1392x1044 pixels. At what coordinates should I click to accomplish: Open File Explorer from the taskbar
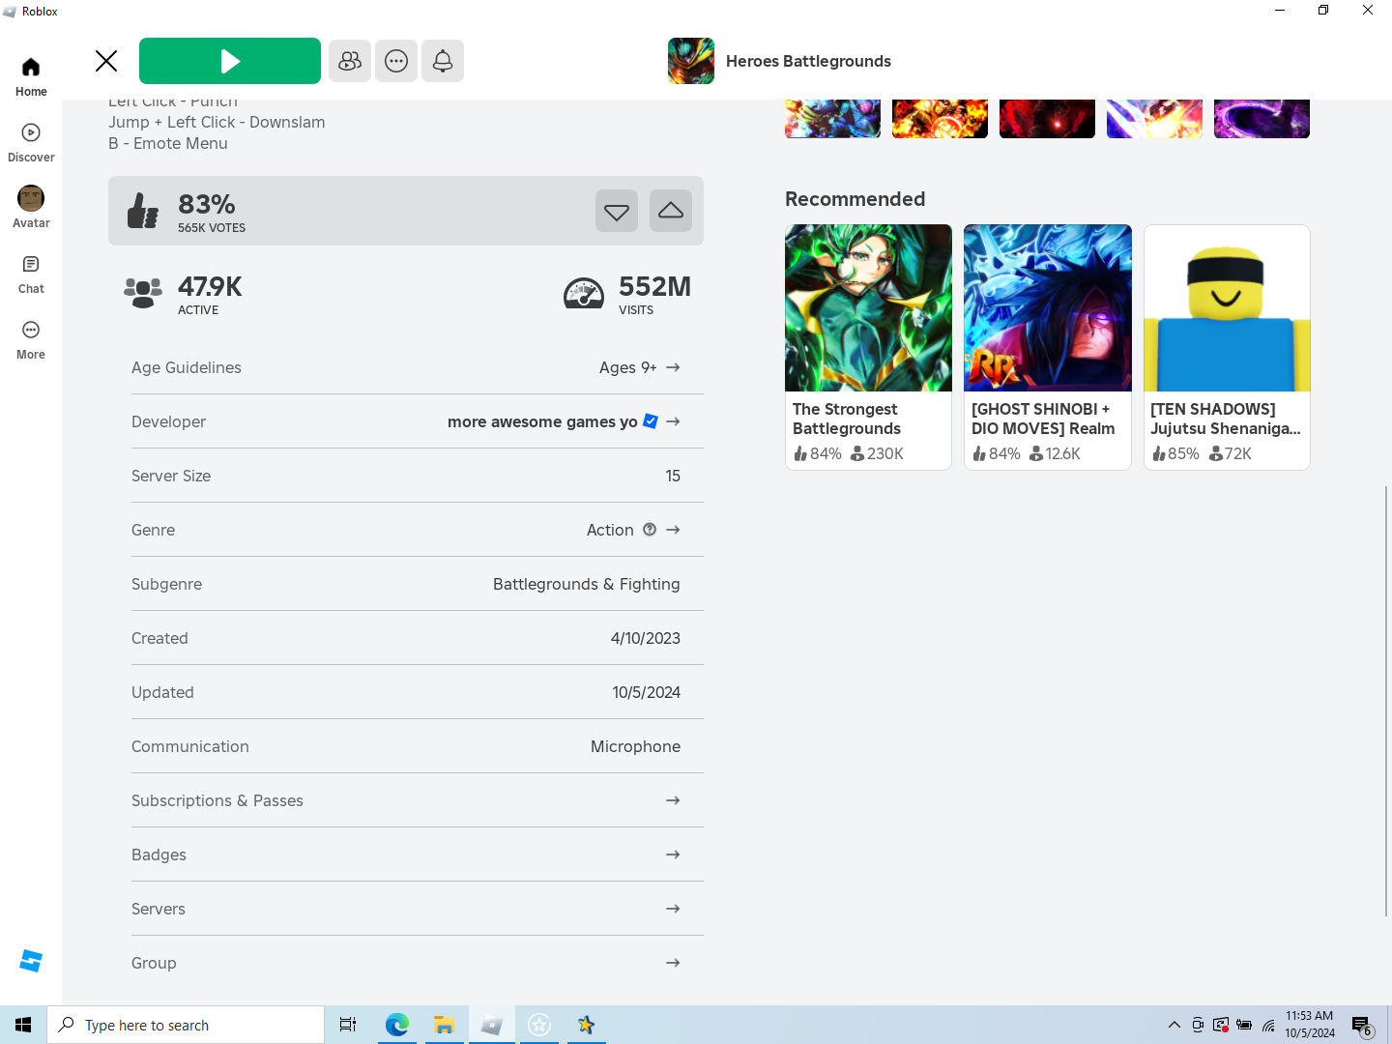pos(444,1025)
